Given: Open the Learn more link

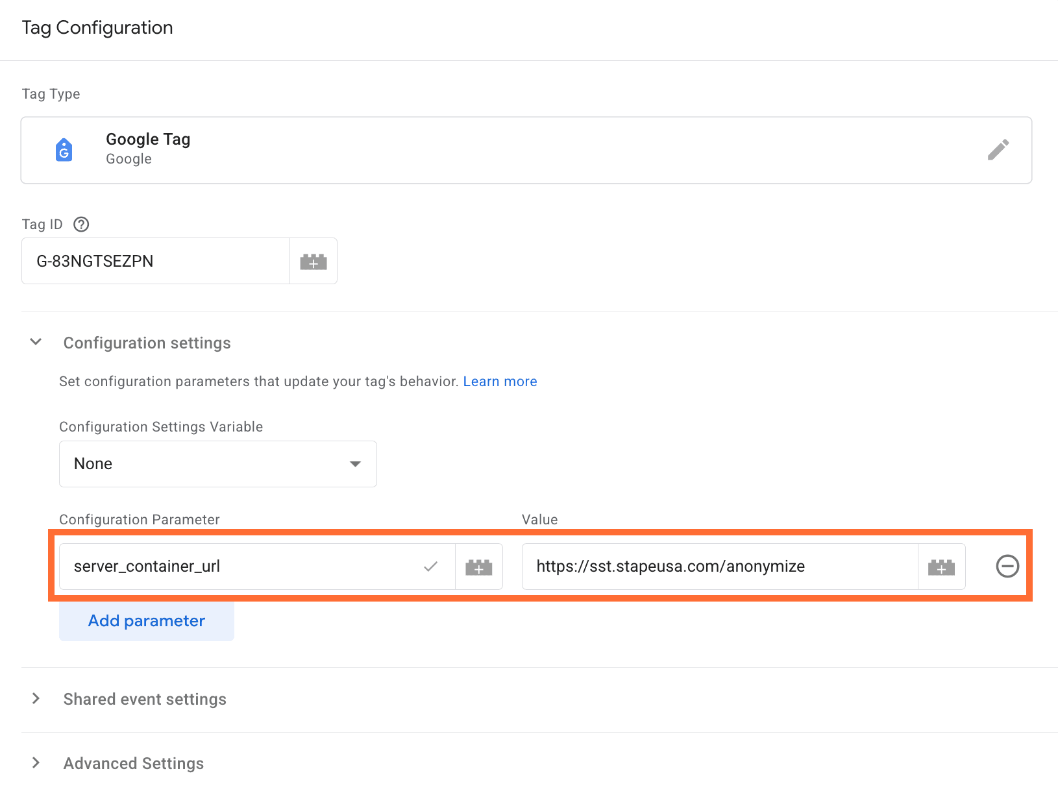Looking at the screenshot, I should (500, 381).
